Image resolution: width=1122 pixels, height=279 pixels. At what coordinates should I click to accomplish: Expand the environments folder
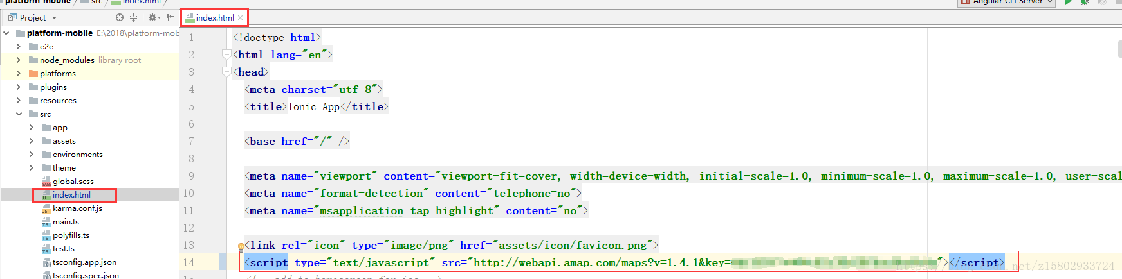(31, 154)
